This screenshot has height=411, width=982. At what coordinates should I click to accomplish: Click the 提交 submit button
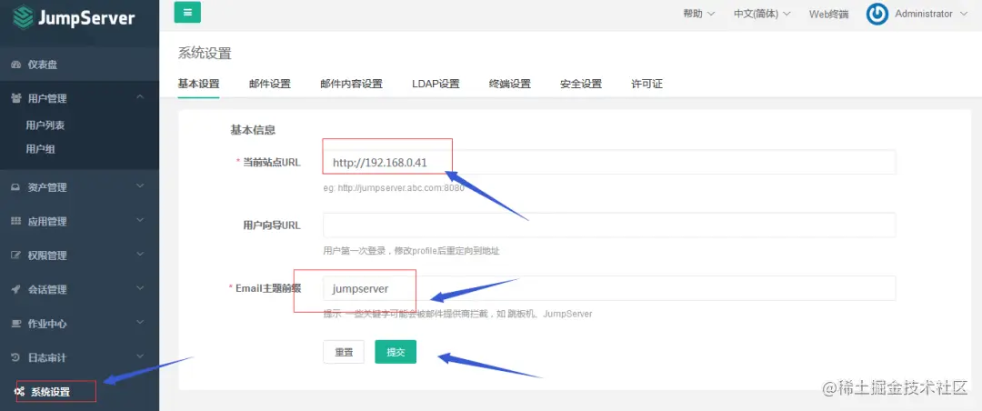pos(396,352)
